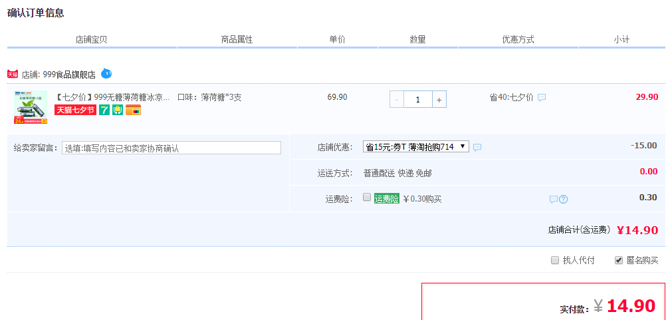This screenshot has width=672, height=320.
Task: Click the green 7-day return badge icon
Action: click(104, 110)
